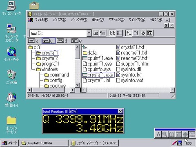
Task: Click the ファイル マネージャー taskbar button
Action: (94, 143)
